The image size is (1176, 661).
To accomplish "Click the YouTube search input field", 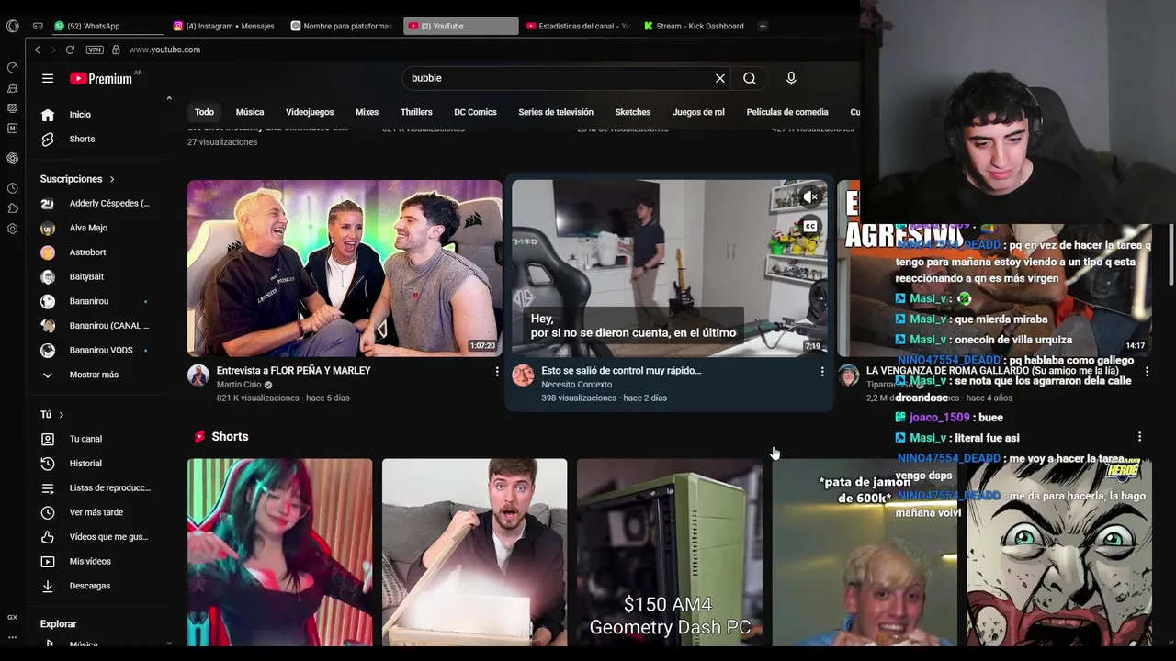I will click(x=560, y=78).
